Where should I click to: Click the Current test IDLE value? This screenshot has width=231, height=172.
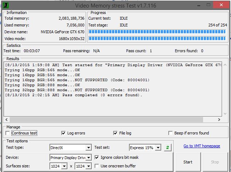click(124, 18)
